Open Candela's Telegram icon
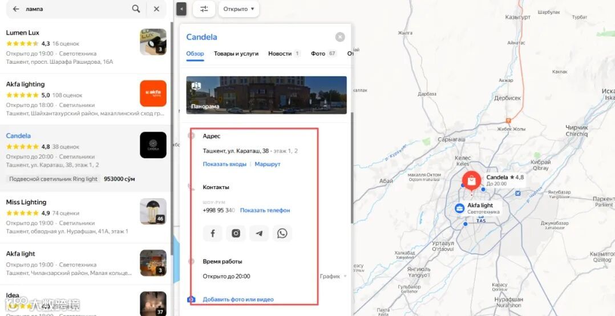This screenshot has width=615, height=316. (259, 233)
